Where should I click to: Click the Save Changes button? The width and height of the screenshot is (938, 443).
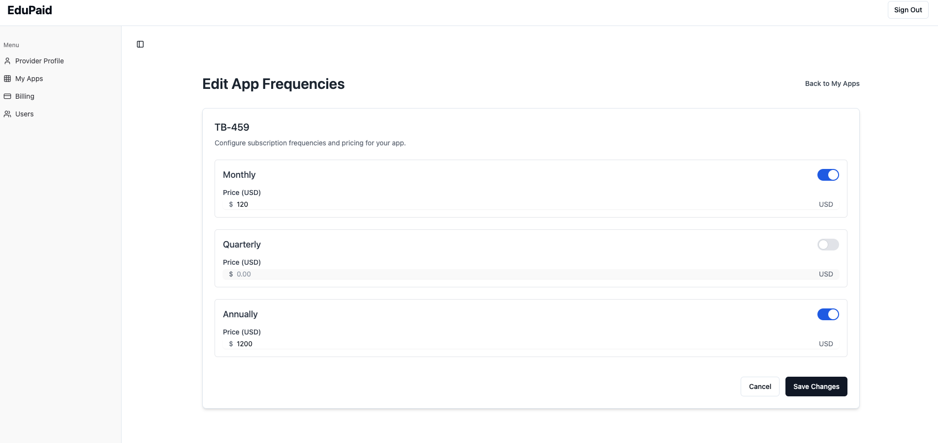pos(816,387)
